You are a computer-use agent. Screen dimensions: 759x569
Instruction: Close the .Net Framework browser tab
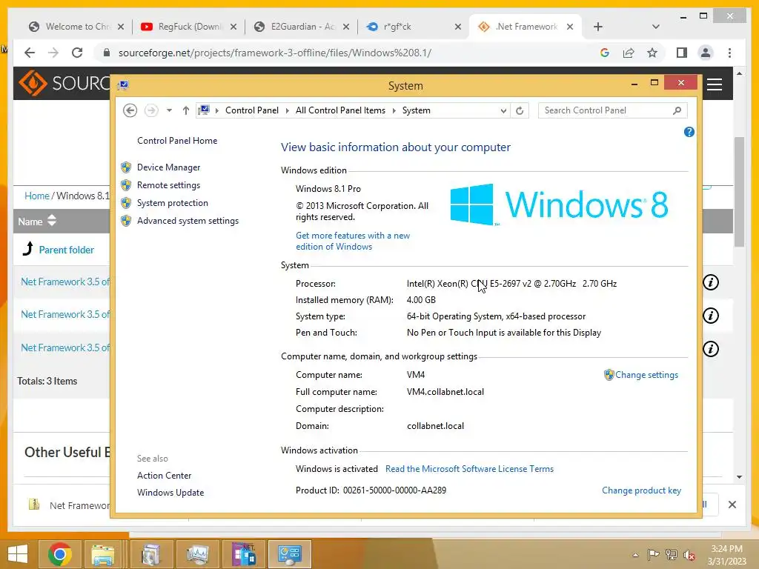click(x=570, y=27)
